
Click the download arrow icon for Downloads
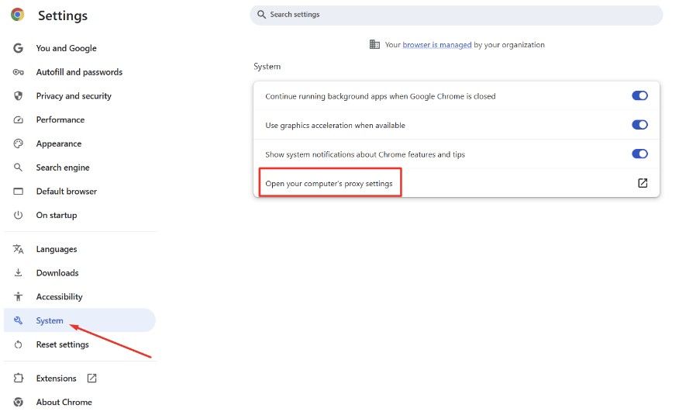pos(18,273)
